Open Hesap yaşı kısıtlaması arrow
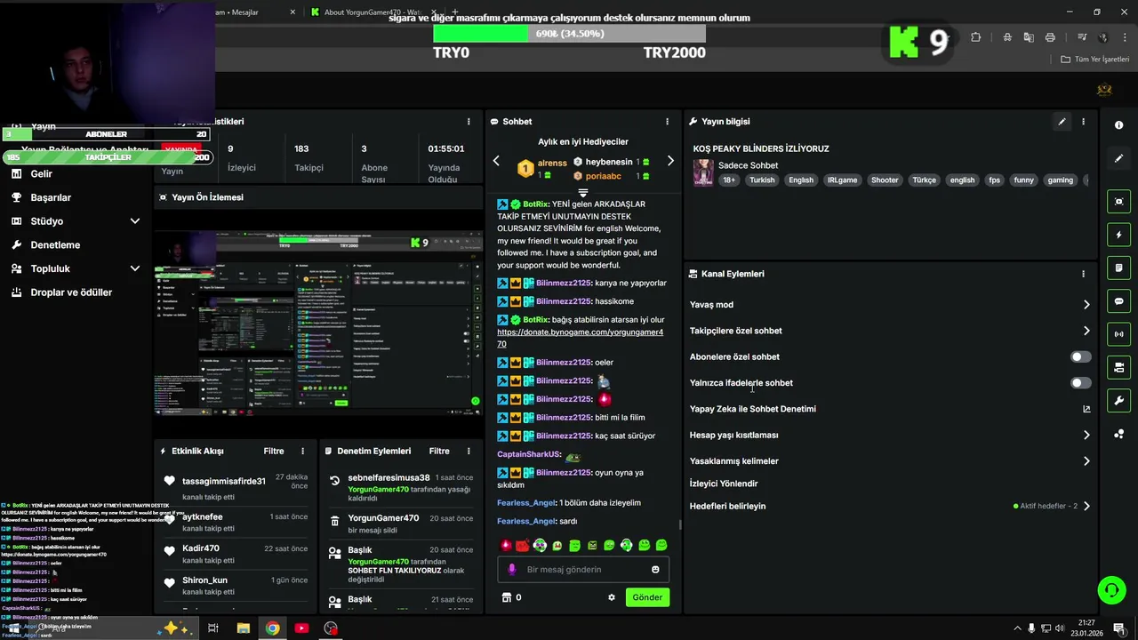This screenshot has height=640, width=1138. [x=1086, y=436]
